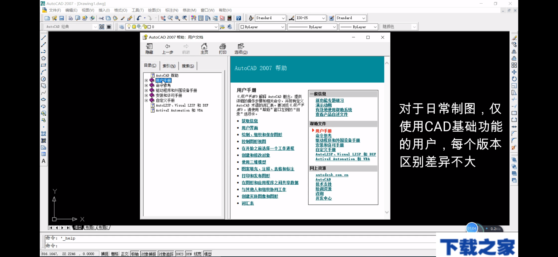Open the QuickCalc calculator icon

tap(229, 18)
